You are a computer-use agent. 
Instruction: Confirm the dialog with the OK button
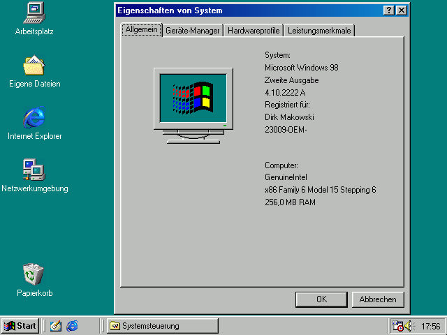click(321, 299)
